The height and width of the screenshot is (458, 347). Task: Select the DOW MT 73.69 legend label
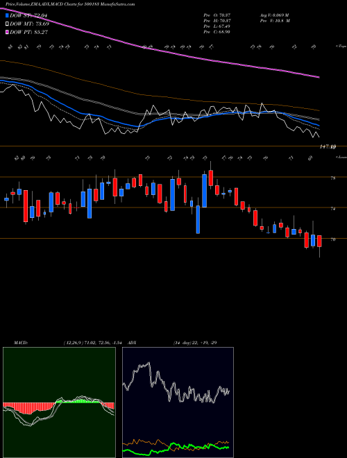click(30, 24)
